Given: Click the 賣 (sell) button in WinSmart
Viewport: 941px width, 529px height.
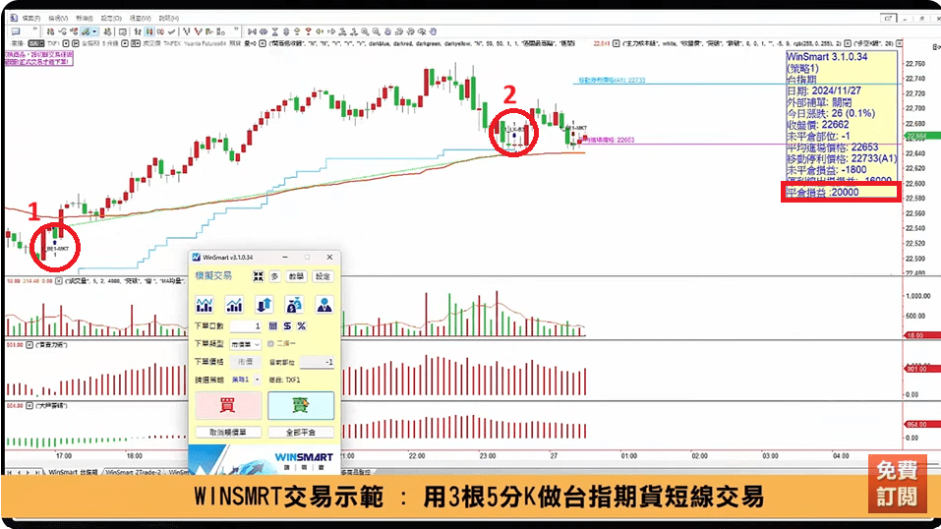Looking at the screenshot, I should 301,405.
